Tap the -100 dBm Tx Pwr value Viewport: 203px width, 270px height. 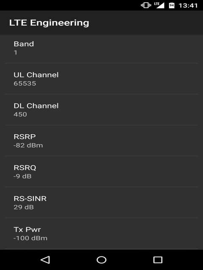30,238
